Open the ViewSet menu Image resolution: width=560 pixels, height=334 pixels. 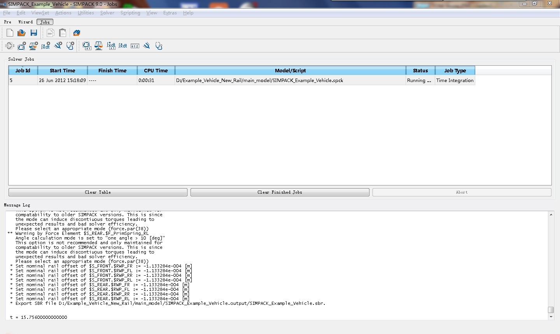pyautogui.click(x=40, y=13)
